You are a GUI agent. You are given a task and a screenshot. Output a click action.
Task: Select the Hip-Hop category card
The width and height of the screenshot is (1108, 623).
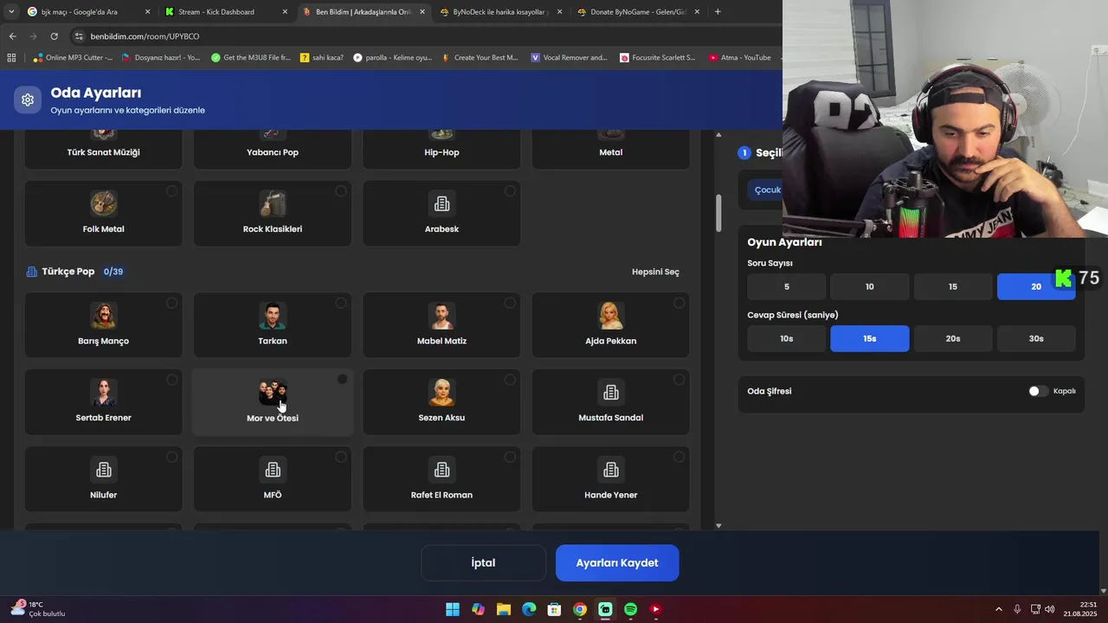[441, 149]
